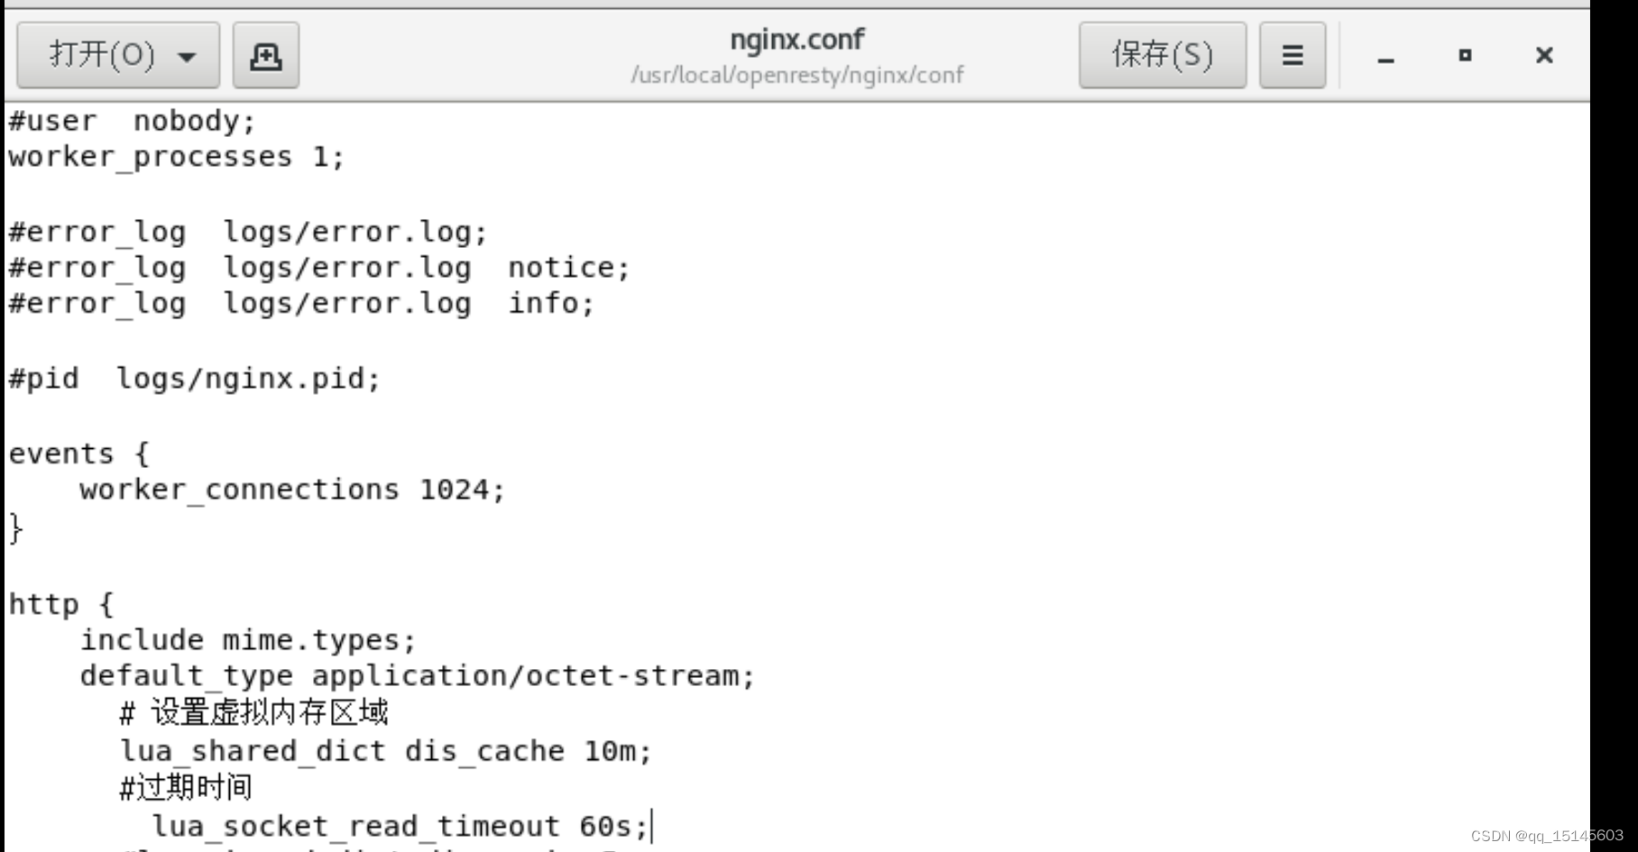Click the #user nobody; comment line

click(132, 120)
